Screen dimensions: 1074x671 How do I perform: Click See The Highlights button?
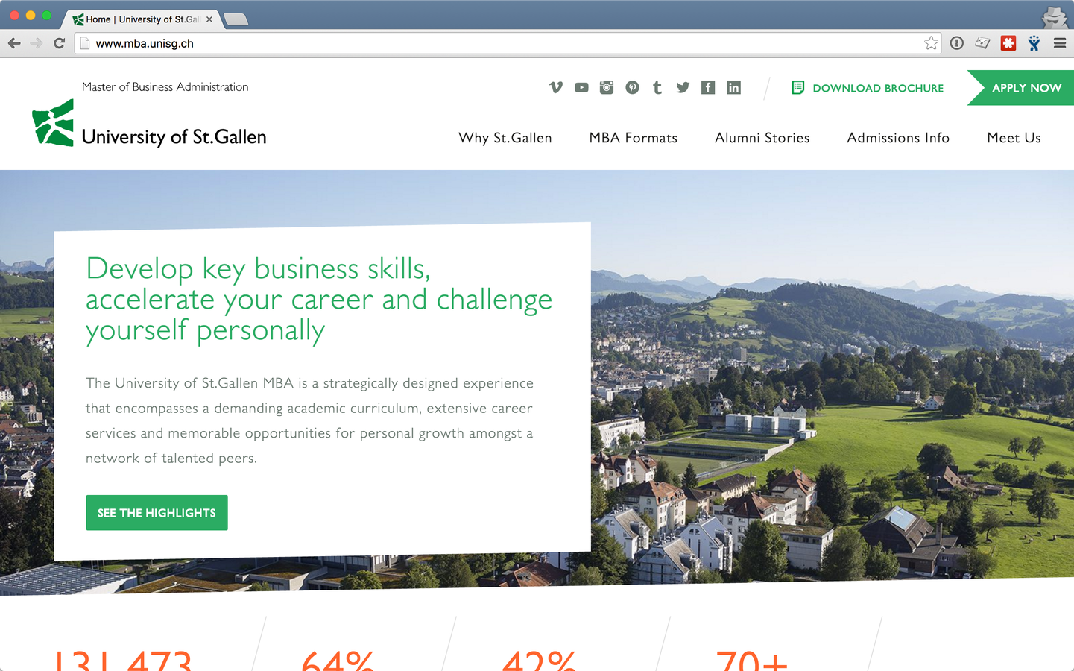[157, 513]
